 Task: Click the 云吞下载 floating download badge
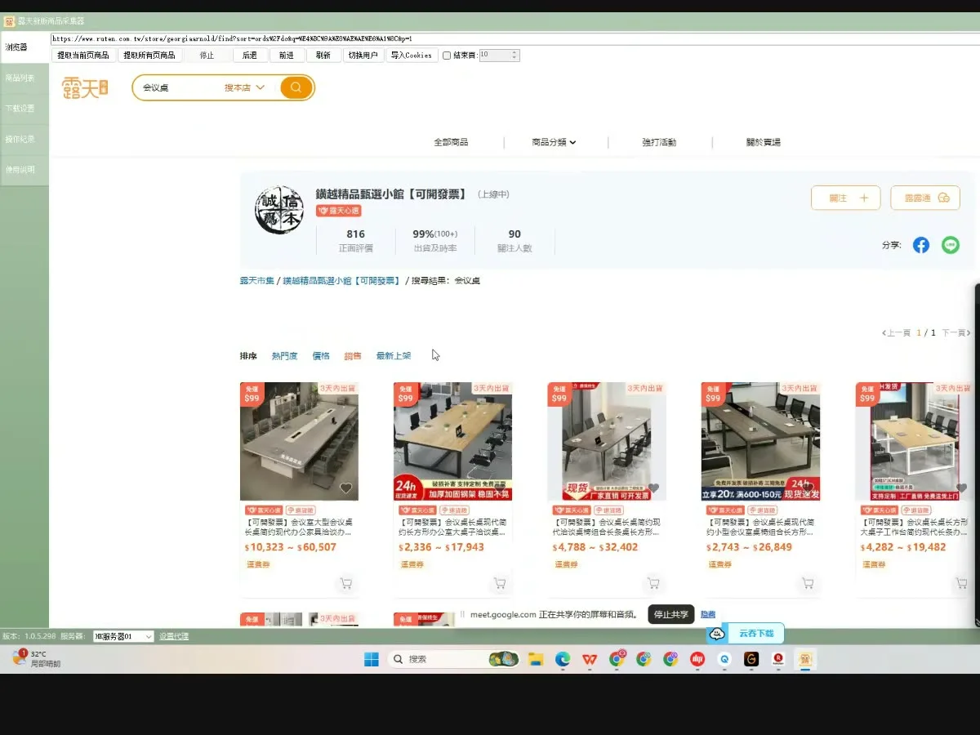pos(746,633)
